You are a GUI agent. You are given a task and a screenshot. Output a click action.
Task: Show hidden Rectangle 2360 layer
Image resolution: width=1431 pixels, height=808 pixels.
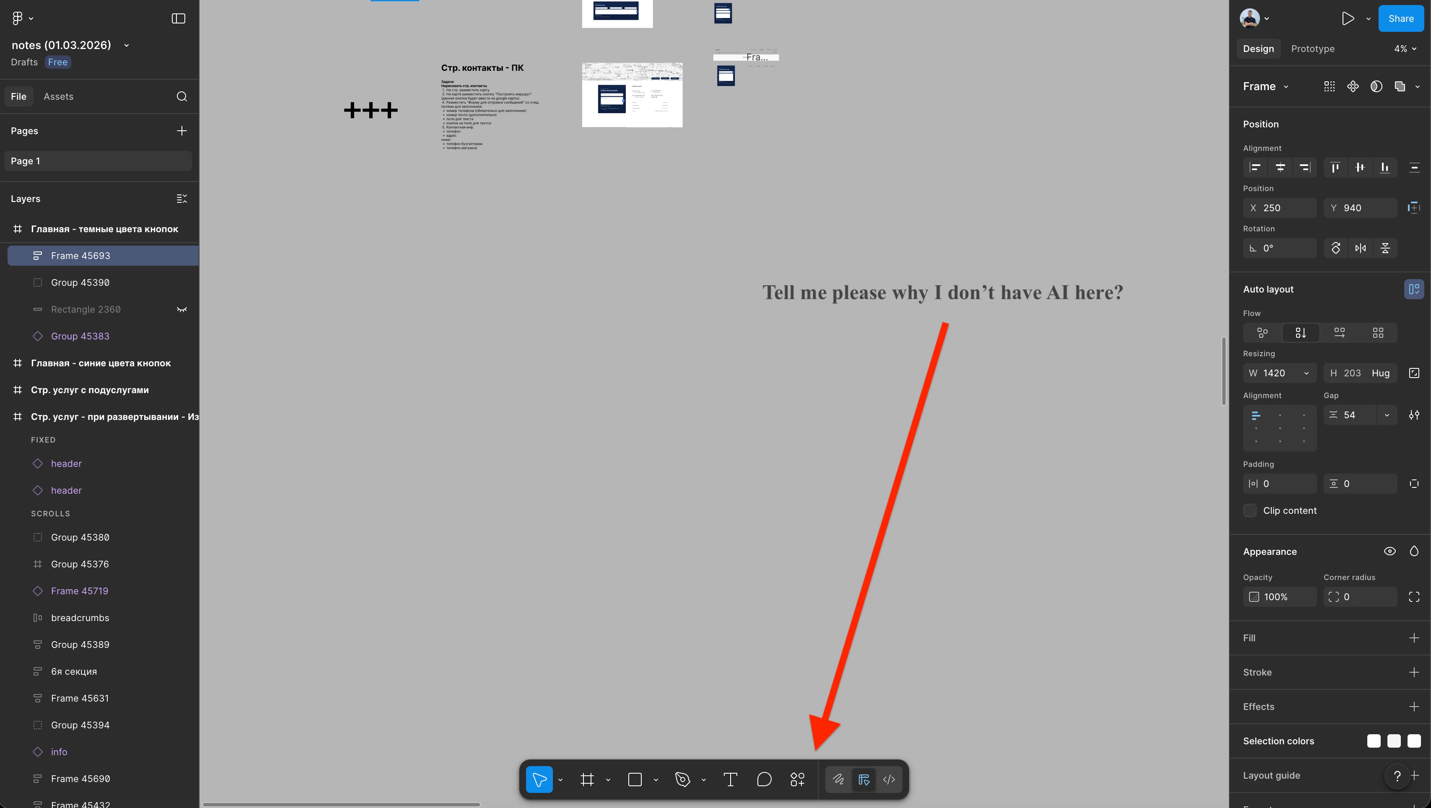click(x=181, y=309)
